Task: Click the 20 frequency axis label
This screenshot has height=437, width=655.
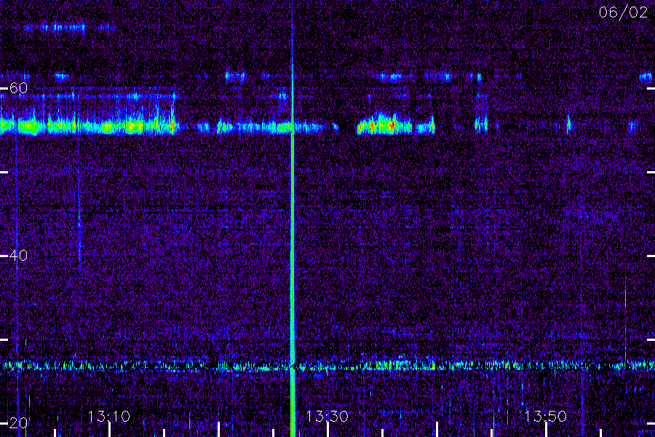Action: click(x=18, y=423)
